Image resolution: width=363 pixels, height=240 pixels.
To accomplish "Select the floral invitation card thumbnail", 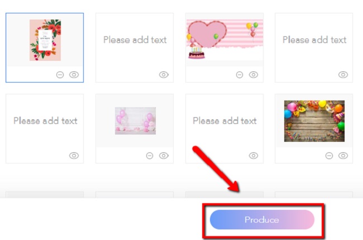I will (45, 40).
